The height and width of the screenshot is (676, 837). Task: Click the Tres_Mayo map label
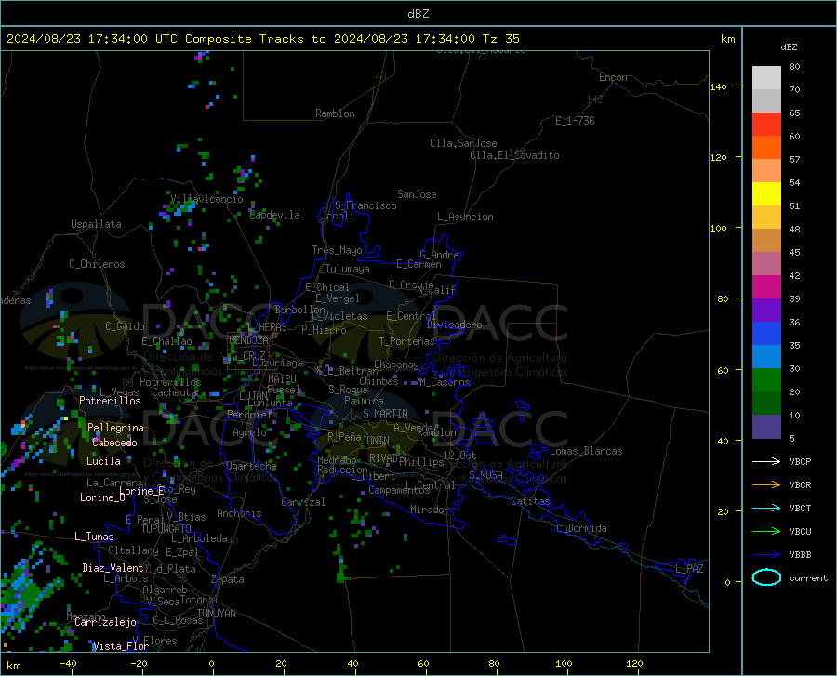coord(337,250)
